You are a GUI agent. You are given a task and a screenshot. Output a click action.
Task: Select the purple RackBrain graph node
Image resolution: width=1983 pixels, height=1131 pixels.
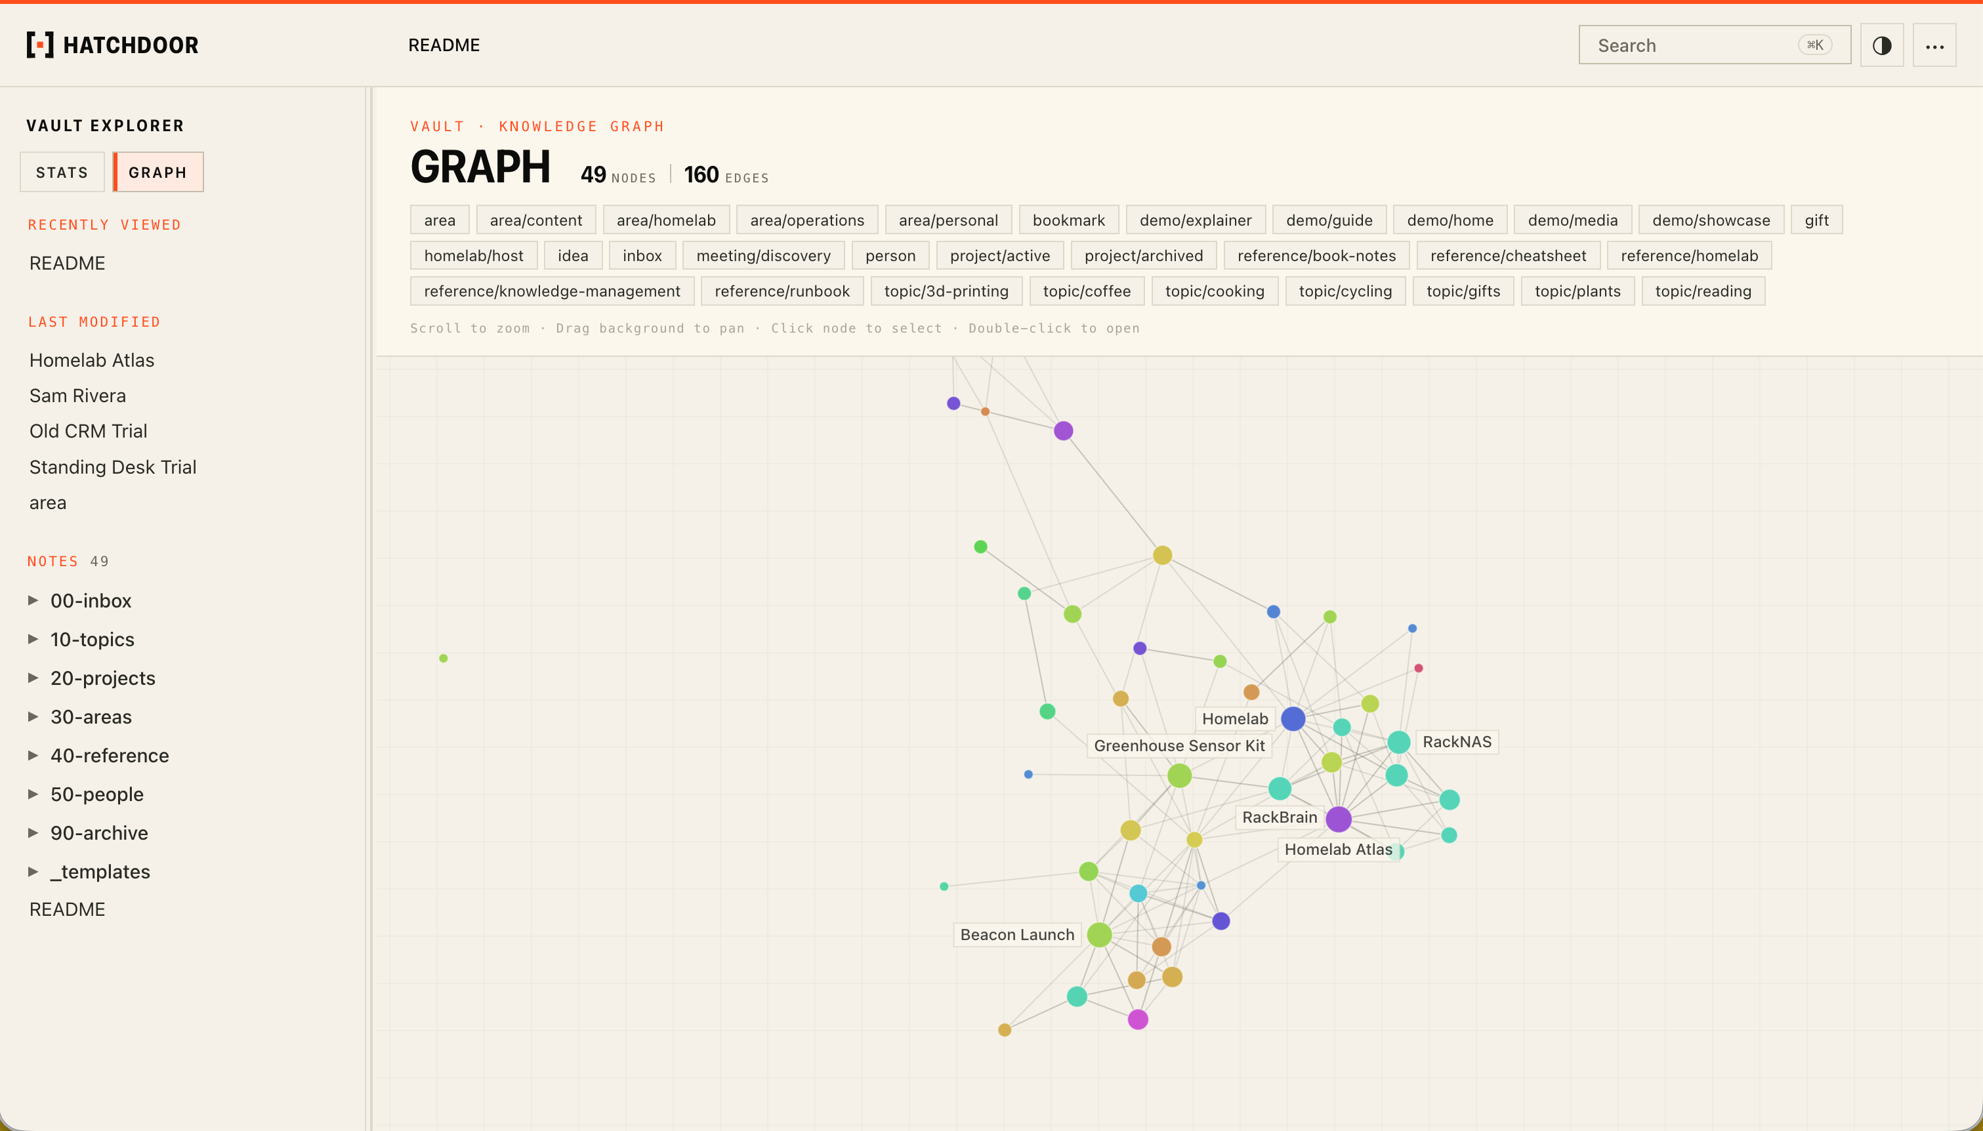1339,819
